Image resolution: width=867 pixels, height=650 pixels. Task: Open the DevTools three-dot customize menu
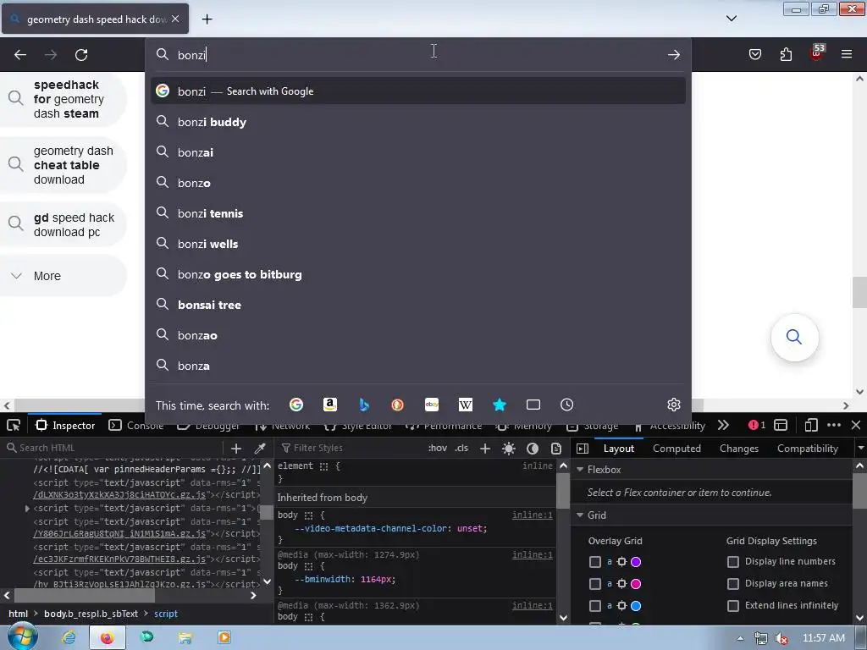pyautogui.click(x=834, y=425)
